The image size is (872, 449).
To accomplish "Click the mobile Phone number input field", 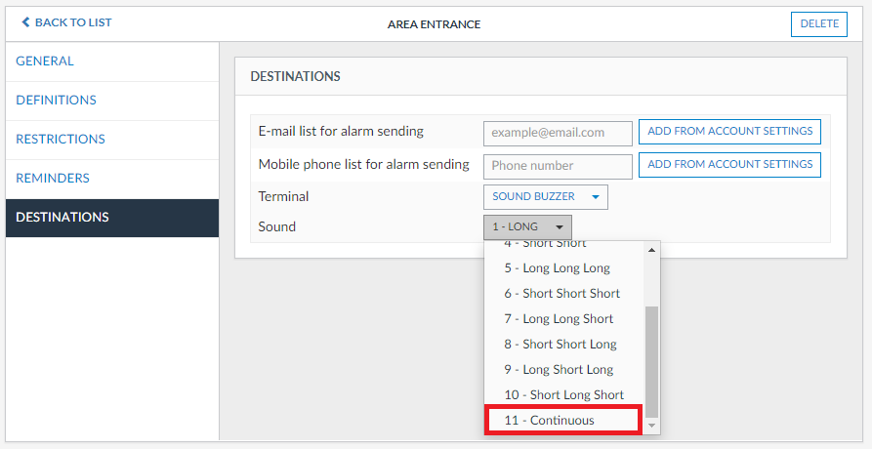I will click(558, 166).
